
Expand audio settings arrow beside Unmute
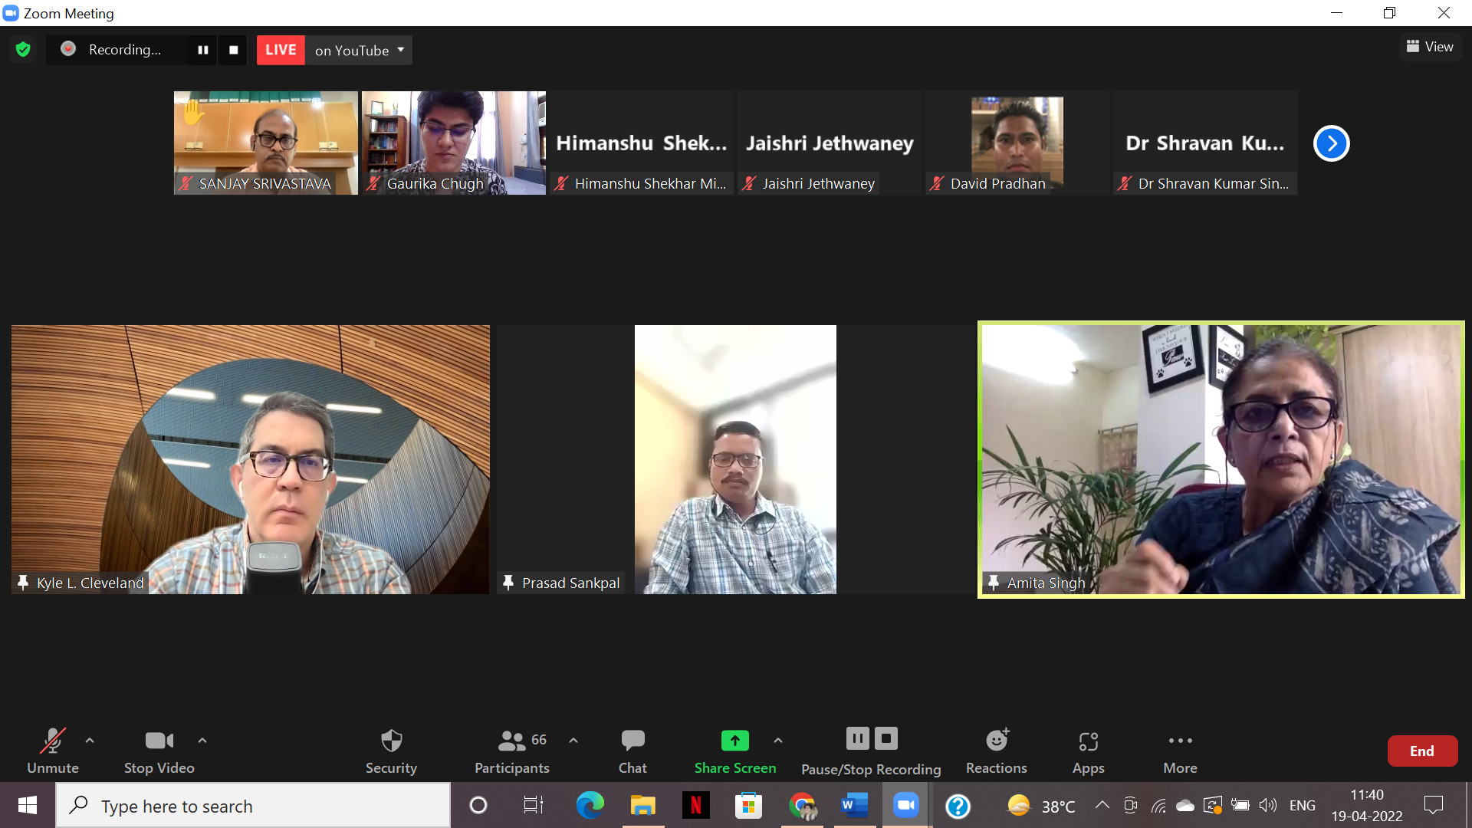pyautogui.click(x=90, y=741)
